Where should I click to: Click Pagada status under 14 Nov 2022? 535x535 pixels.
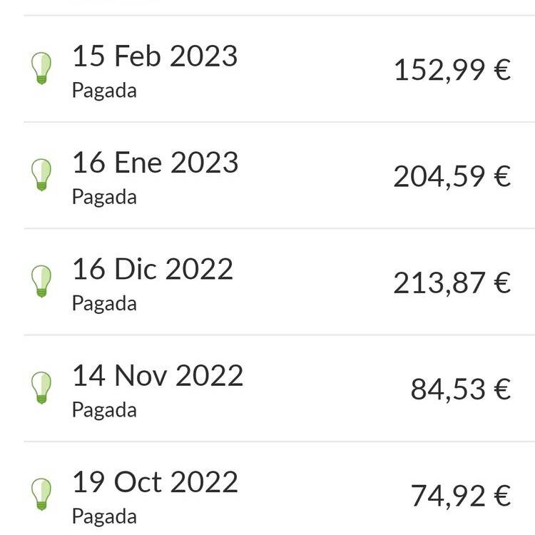click(104, 410)
